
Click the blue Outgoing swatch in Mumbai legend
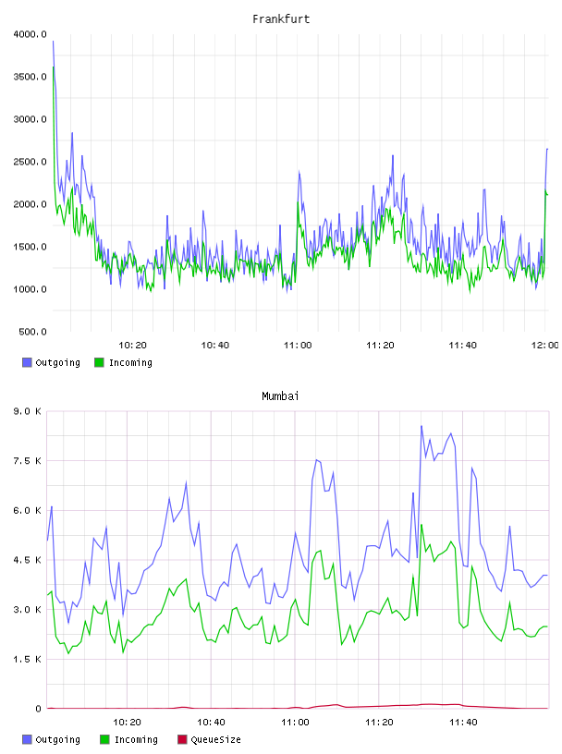coord(27,739)
